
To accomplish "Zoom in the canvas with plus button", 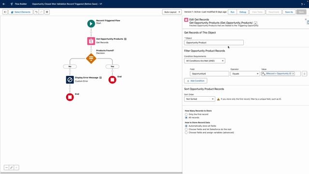I will pyautogui.click(x=16, y=168).
